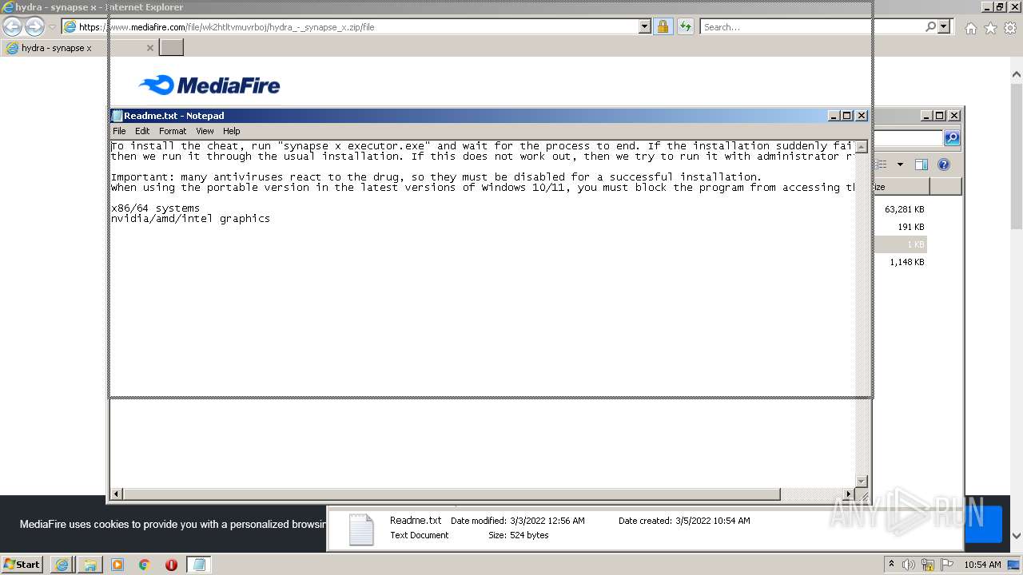Select the 63,281 KB file row
The height and width of the screenshot is (575, 1023).
click(902, 209)
